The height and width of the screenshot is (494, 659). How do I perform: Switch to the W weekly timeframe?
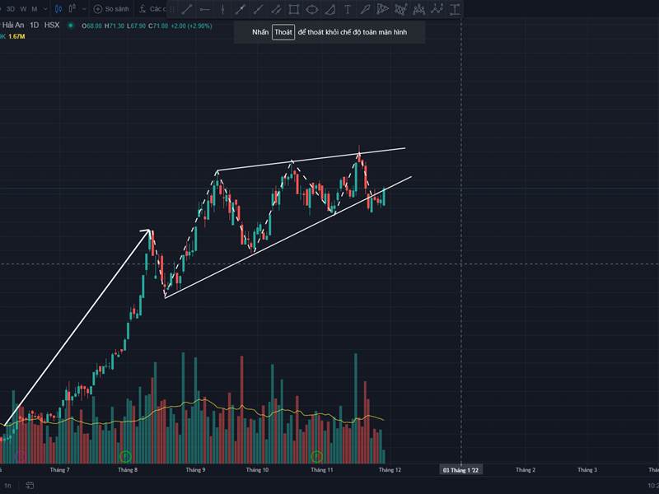click(x=24, y=9)
